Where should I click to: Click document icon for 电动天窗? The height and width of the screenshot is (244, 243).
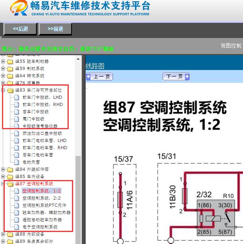[x=17, y=162]
